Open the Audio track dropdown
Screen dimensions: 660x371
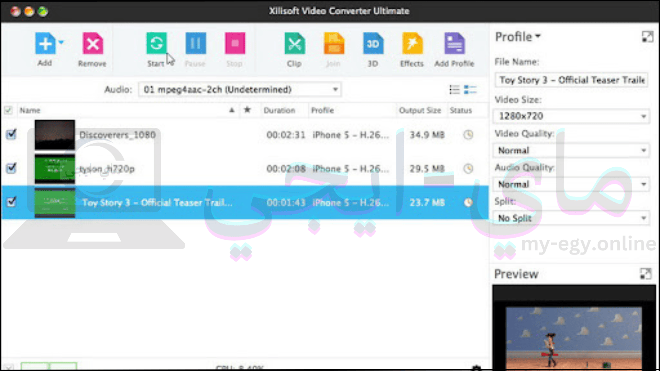point(240,90)
